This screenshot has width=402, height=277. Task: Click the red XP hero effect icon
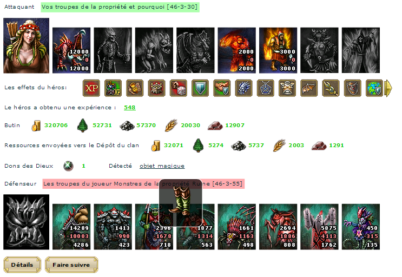pos(91,88)
